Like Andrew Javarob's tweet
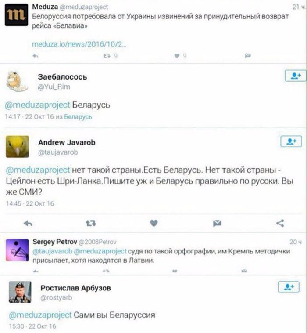The height and width of the screenshot is (333, 307). pos(153,223)
